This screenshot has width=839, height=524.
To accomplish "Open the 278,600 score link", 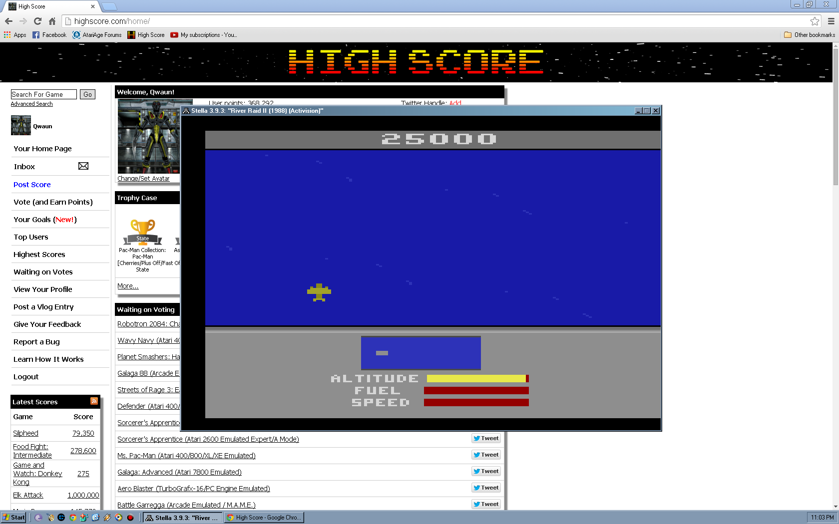I will tap(83, 451).
